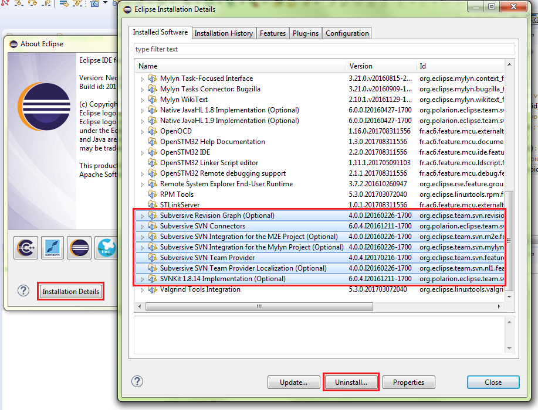Click the Eclipse logo feature button
Image resolution: width=538 pixels, height=410 pixels.
pos(80,248)
